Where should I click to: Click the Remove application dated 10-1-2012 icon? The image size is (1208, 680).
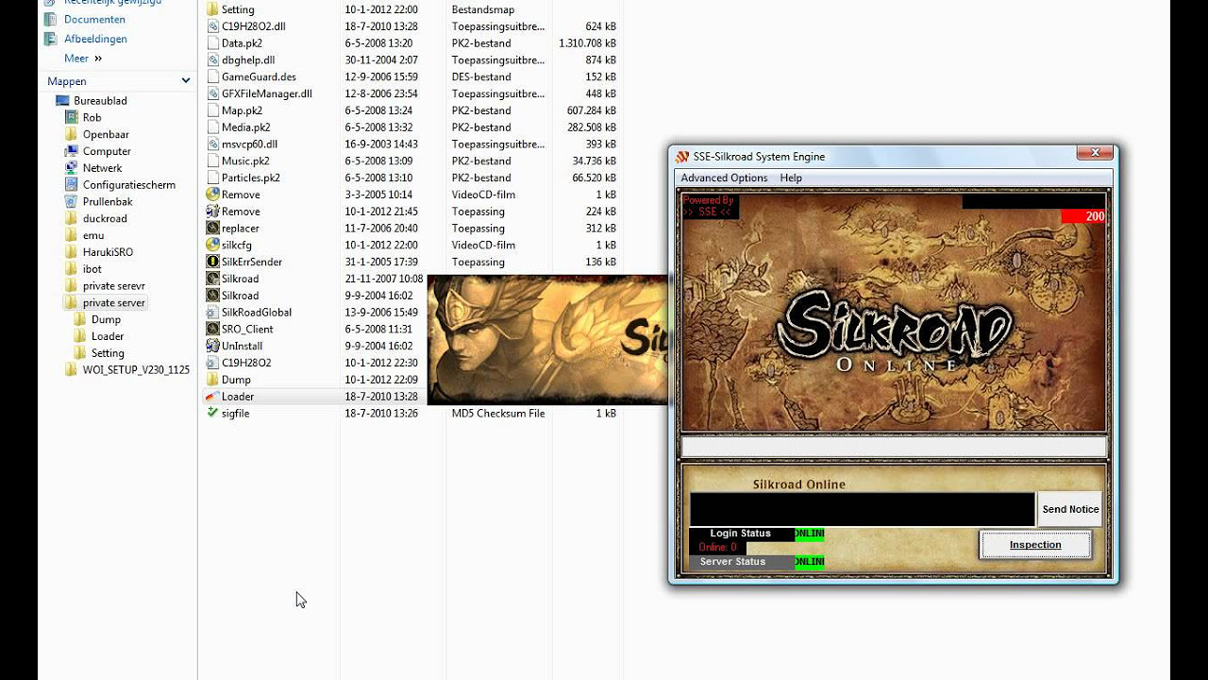[x=212, y=212]
